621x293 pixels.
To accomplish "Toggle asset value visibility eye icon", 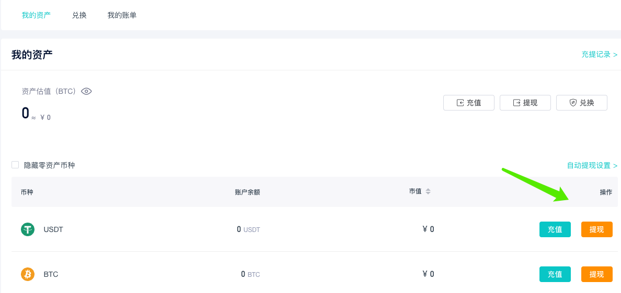I will coord(86,91).
